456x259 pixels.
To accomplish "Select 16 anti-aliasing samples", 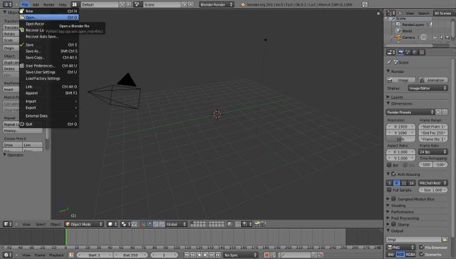I will click(412, 183).
